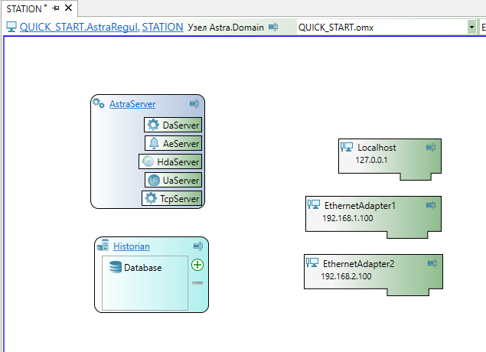This screenshot has width=486, height=352.
Task: Click the rename icon on the EthernetAdapter1 block
Action: (431, 205)
